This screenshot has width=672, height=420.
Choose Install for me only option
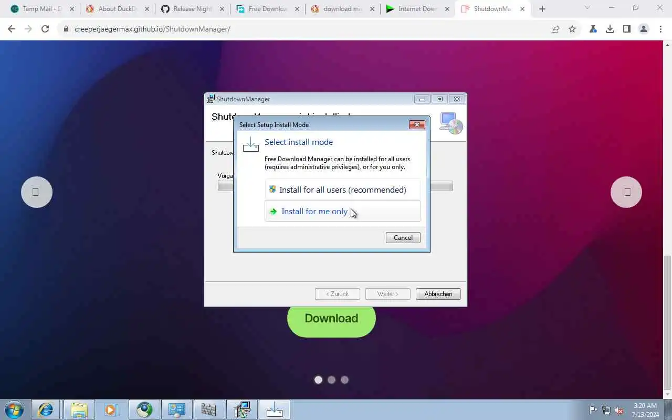[x=342, y=211]
